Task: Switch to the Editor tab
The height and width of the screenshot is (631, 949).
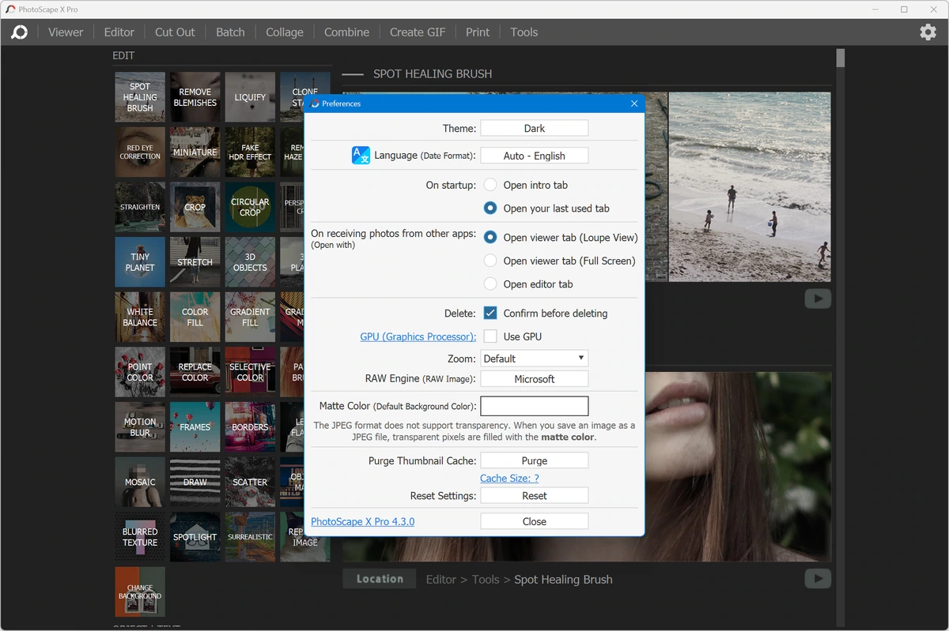Action: (x=119, y=32)
